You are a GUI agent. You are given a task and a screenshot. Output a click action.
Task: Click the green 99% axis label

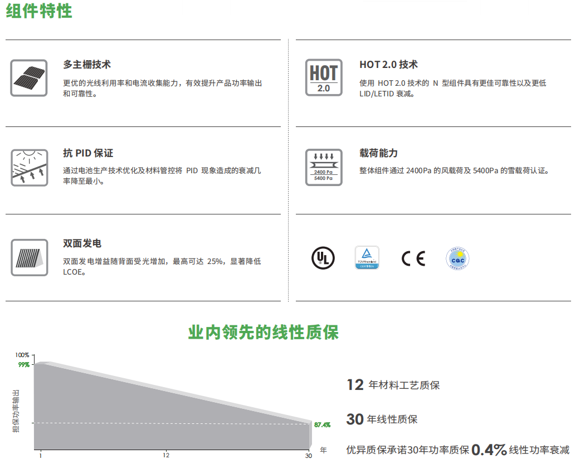23,365
